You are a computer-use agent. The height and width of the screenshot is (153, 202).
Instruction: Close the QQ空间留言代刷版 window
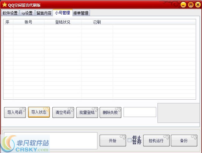click(198, 5)
